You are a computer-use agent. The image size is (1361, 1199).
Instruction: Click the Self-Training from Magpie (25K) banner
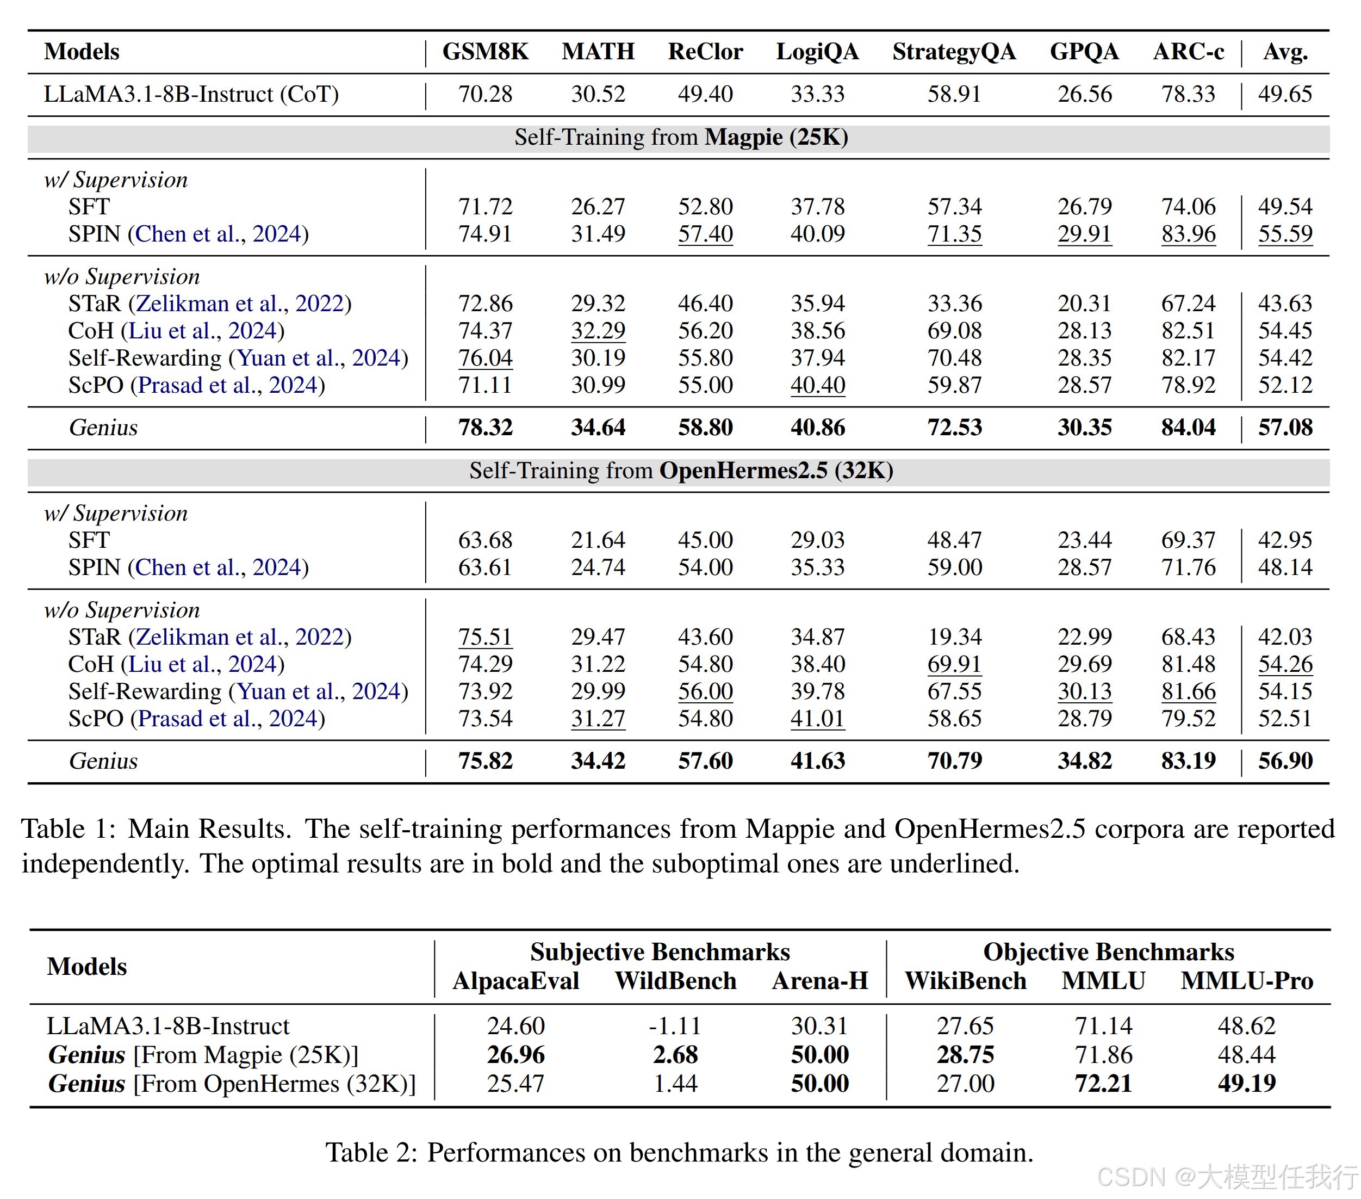(x=681, y=138)
